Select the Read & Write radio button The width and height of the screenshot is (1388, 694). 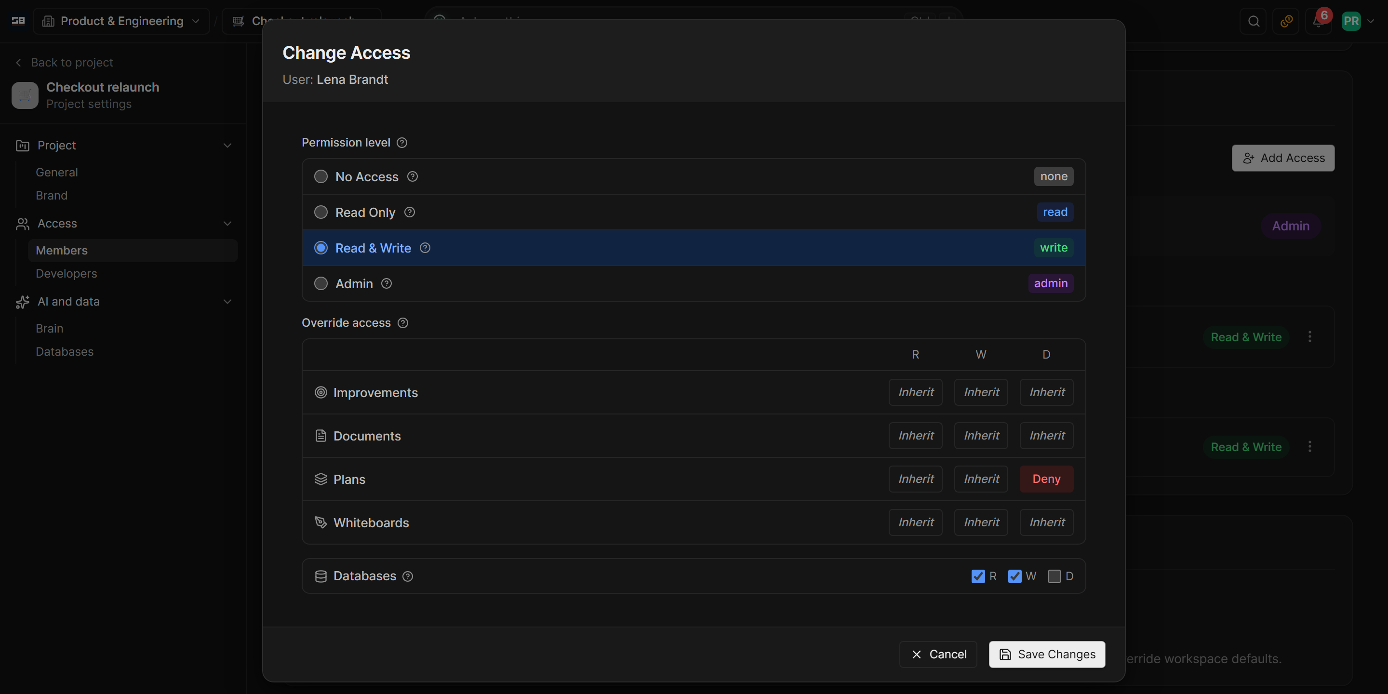click(x=320, y=248)
